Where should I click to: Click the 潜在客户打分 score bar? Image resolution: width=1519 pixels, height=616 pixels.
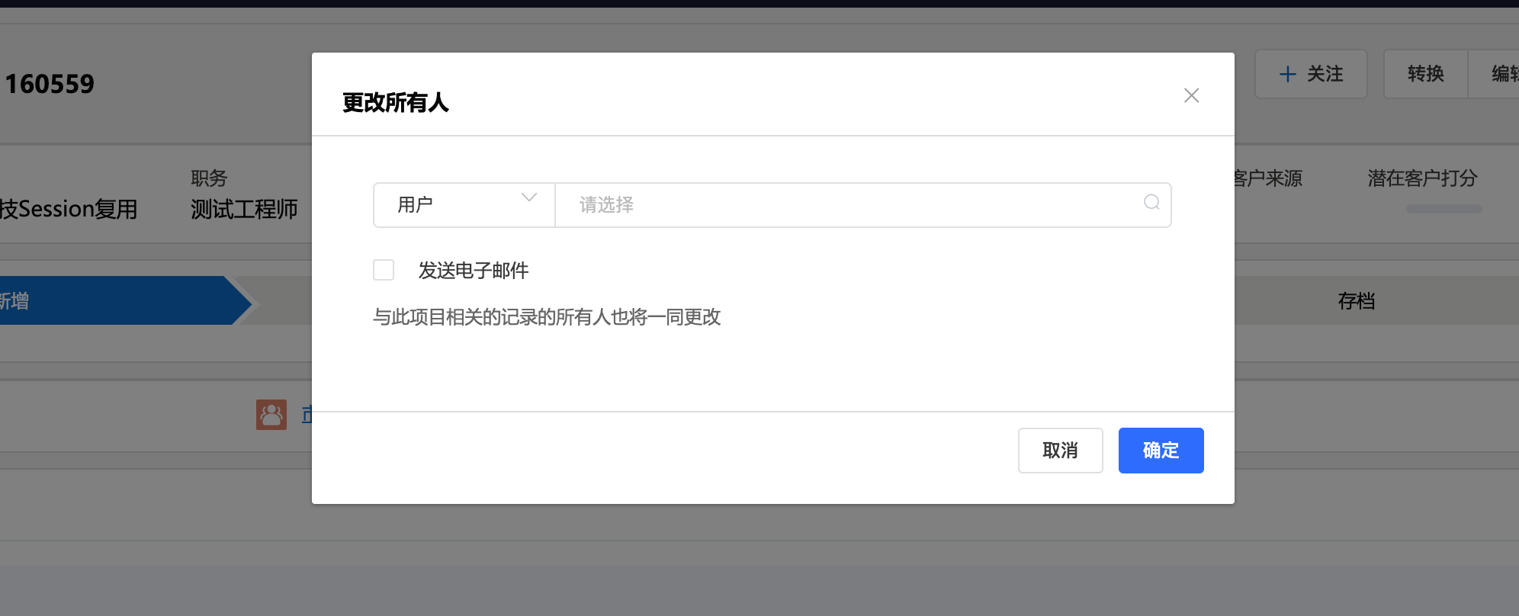pyautogui.click(x=1444, y=209)
